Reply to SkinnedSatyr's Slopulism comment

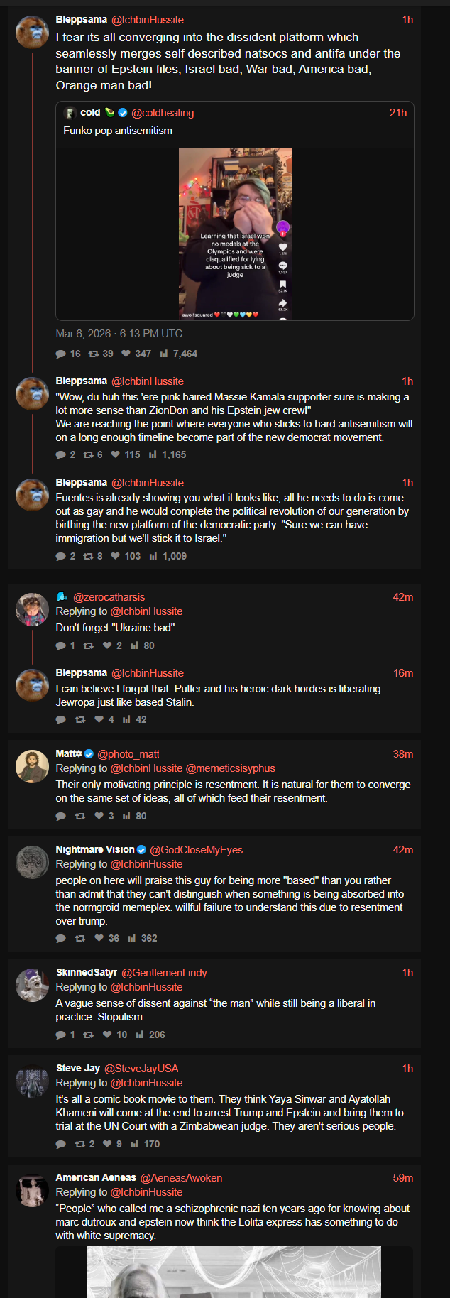61,1035
